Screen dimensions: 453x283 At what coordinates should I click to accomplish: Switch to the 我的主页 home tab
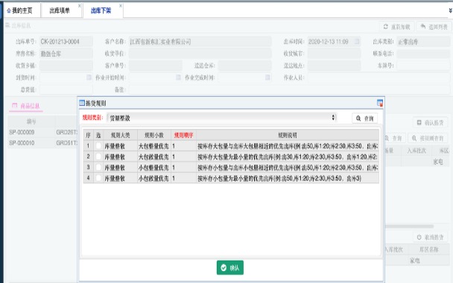pyautogui.click(x=19, y=10)
